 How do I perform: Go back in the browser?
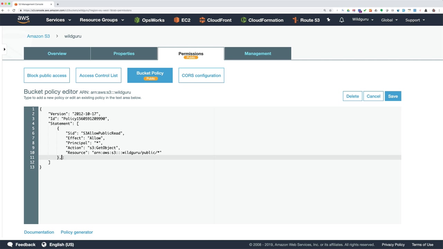3,10
